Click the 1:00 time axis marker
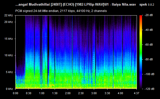The height and width of the screenshot is (99, 160). coord(42,93)
